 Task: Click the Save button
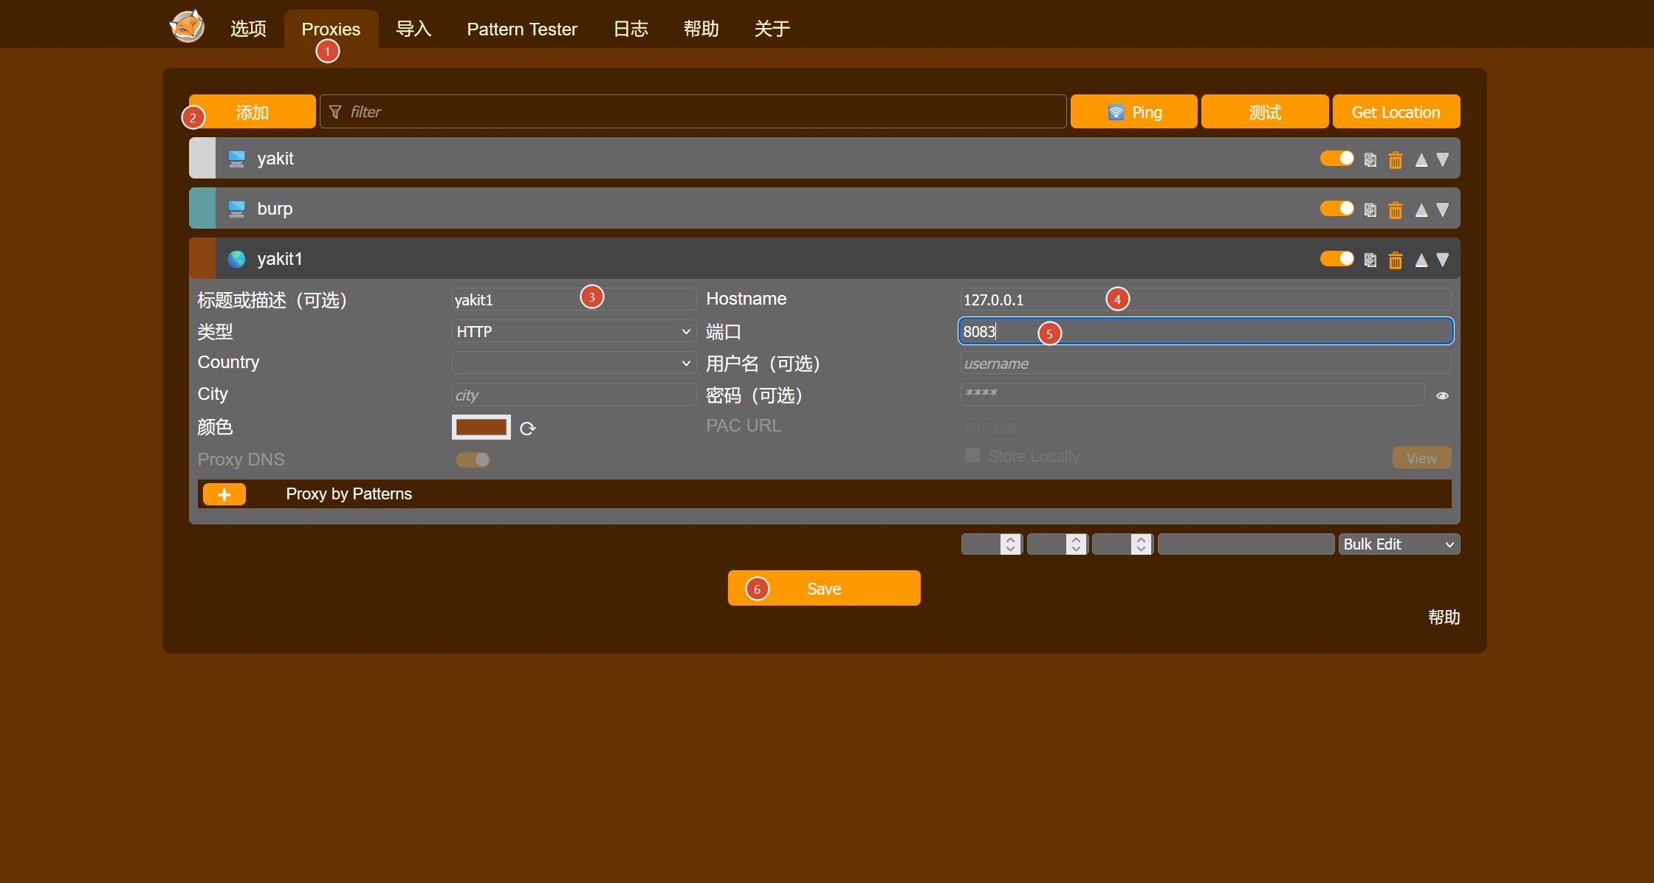click(x=824, y=588)
